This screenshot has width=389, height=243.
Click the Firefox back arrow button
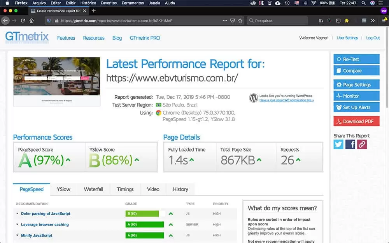tap(5, 21)
